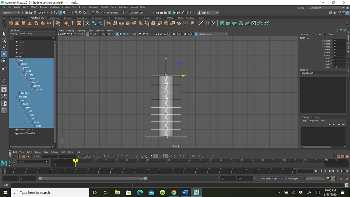Image resolution: width=350 pixels, height=197 pixels.
Task: Create a polygon cone from the shelf
Action: 30,23
